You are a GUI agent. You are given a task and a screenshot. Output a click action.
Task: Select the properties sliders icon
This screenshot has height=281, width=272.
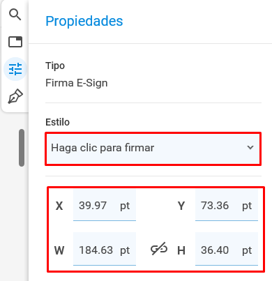15,69
